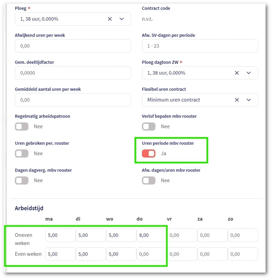Clear the Ploeg dagloon ZW selection
The height and width of the screenshot is (279, 272).
(x=237, y=73)
